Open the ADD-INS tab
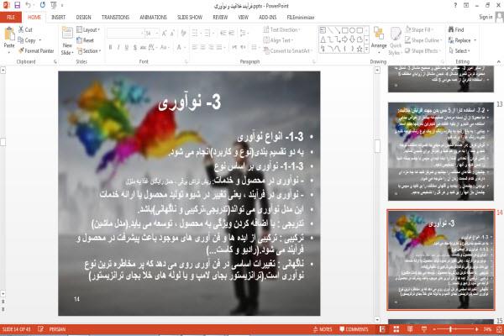504x336 pixels. [x=267, y=17]
